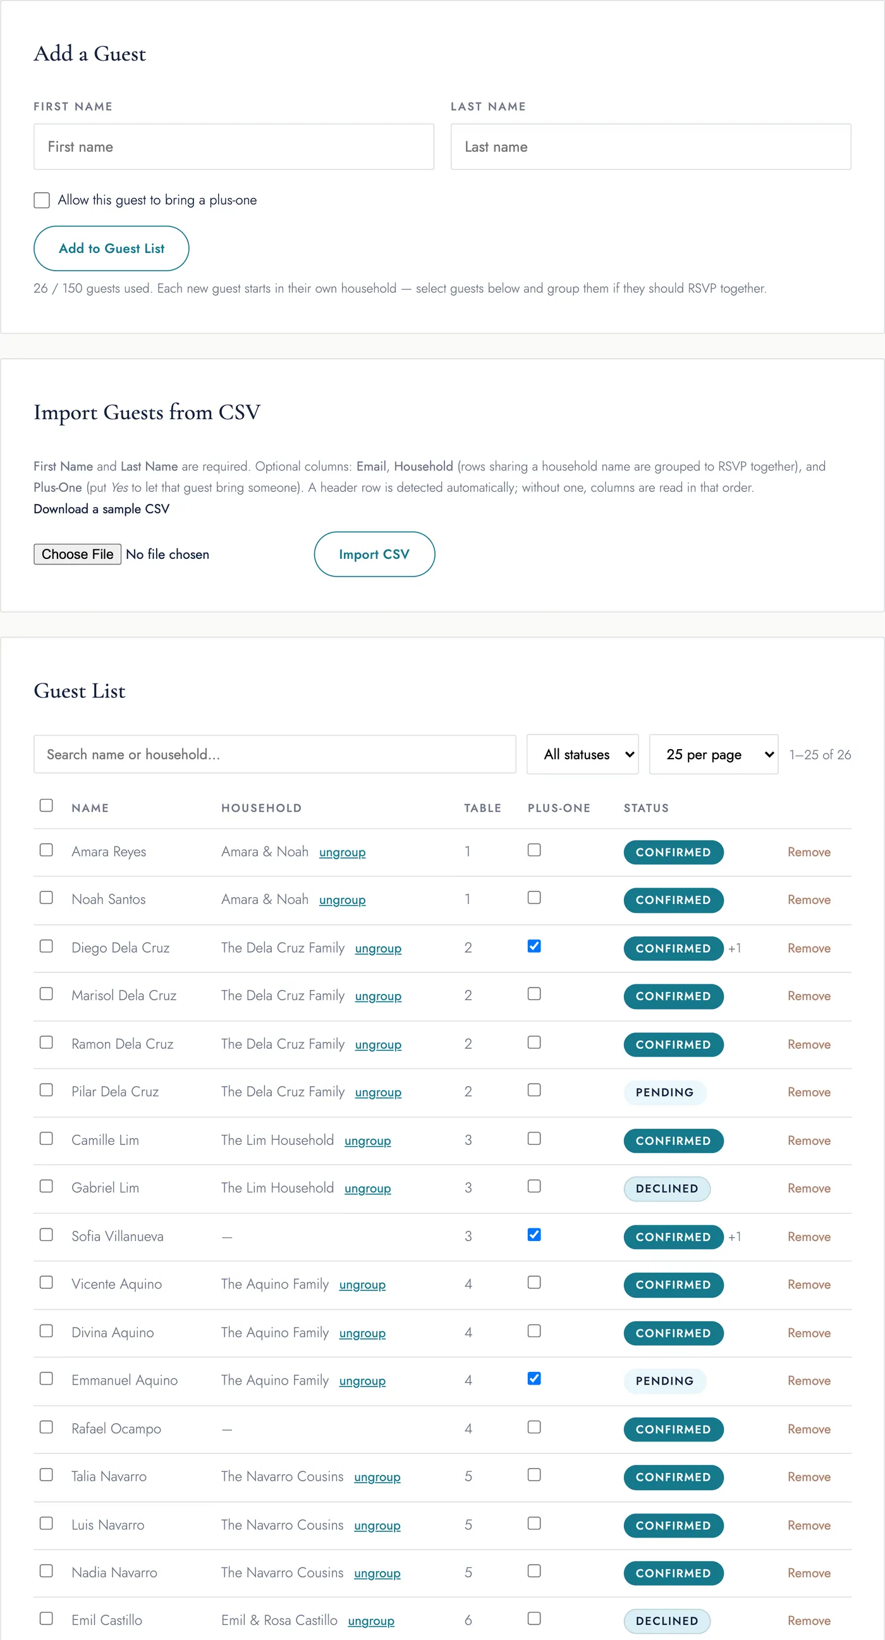Remove Emil Castillo from the guest list
The image size is (885, 1640).
click(809, 1620)
